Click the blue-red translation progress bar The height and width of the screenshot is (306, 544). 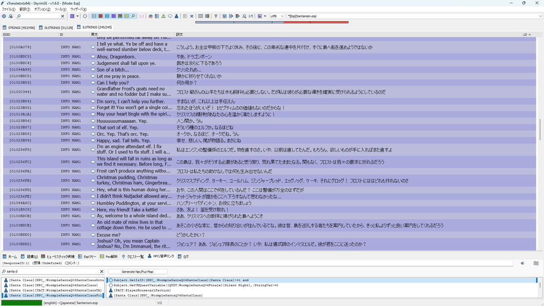click(x=272, y=22)
